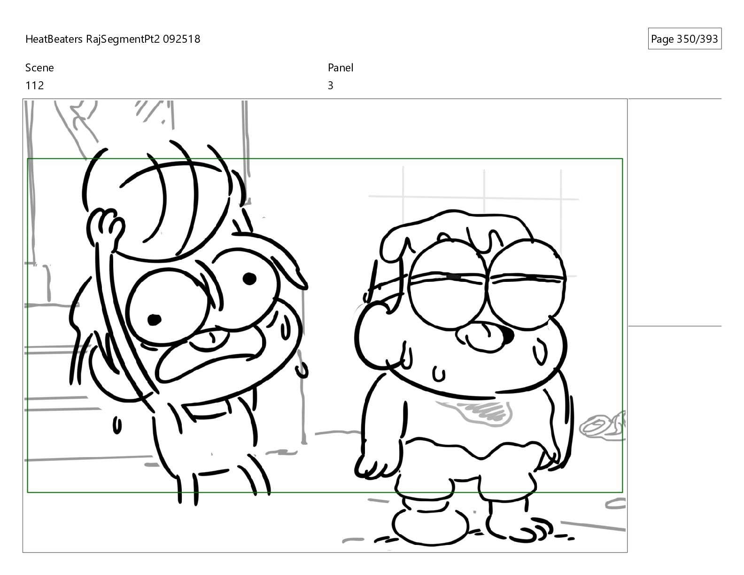
Task: Click the panel number '3'
Action: coord(331,85)
